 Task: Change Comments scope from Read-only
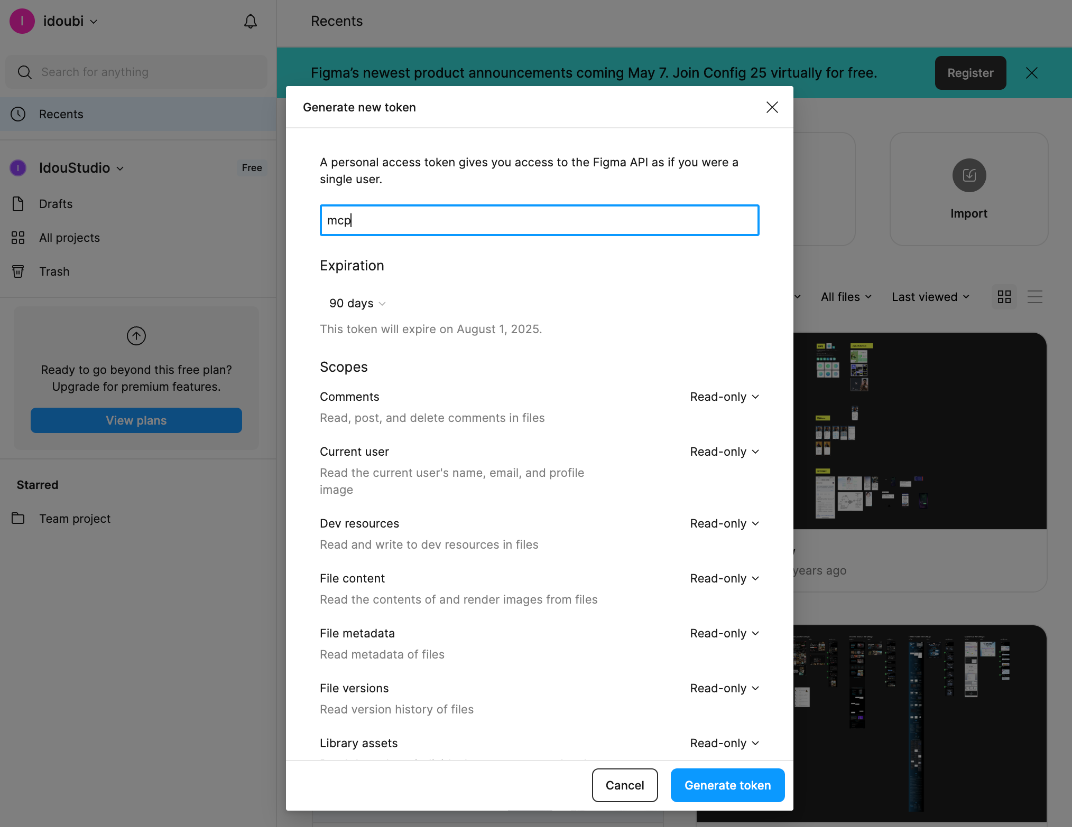[x=724, y=397]
